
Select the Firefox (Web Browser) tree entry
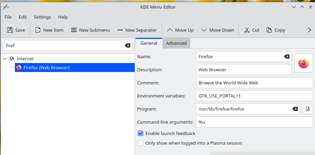tap(75, 68)
